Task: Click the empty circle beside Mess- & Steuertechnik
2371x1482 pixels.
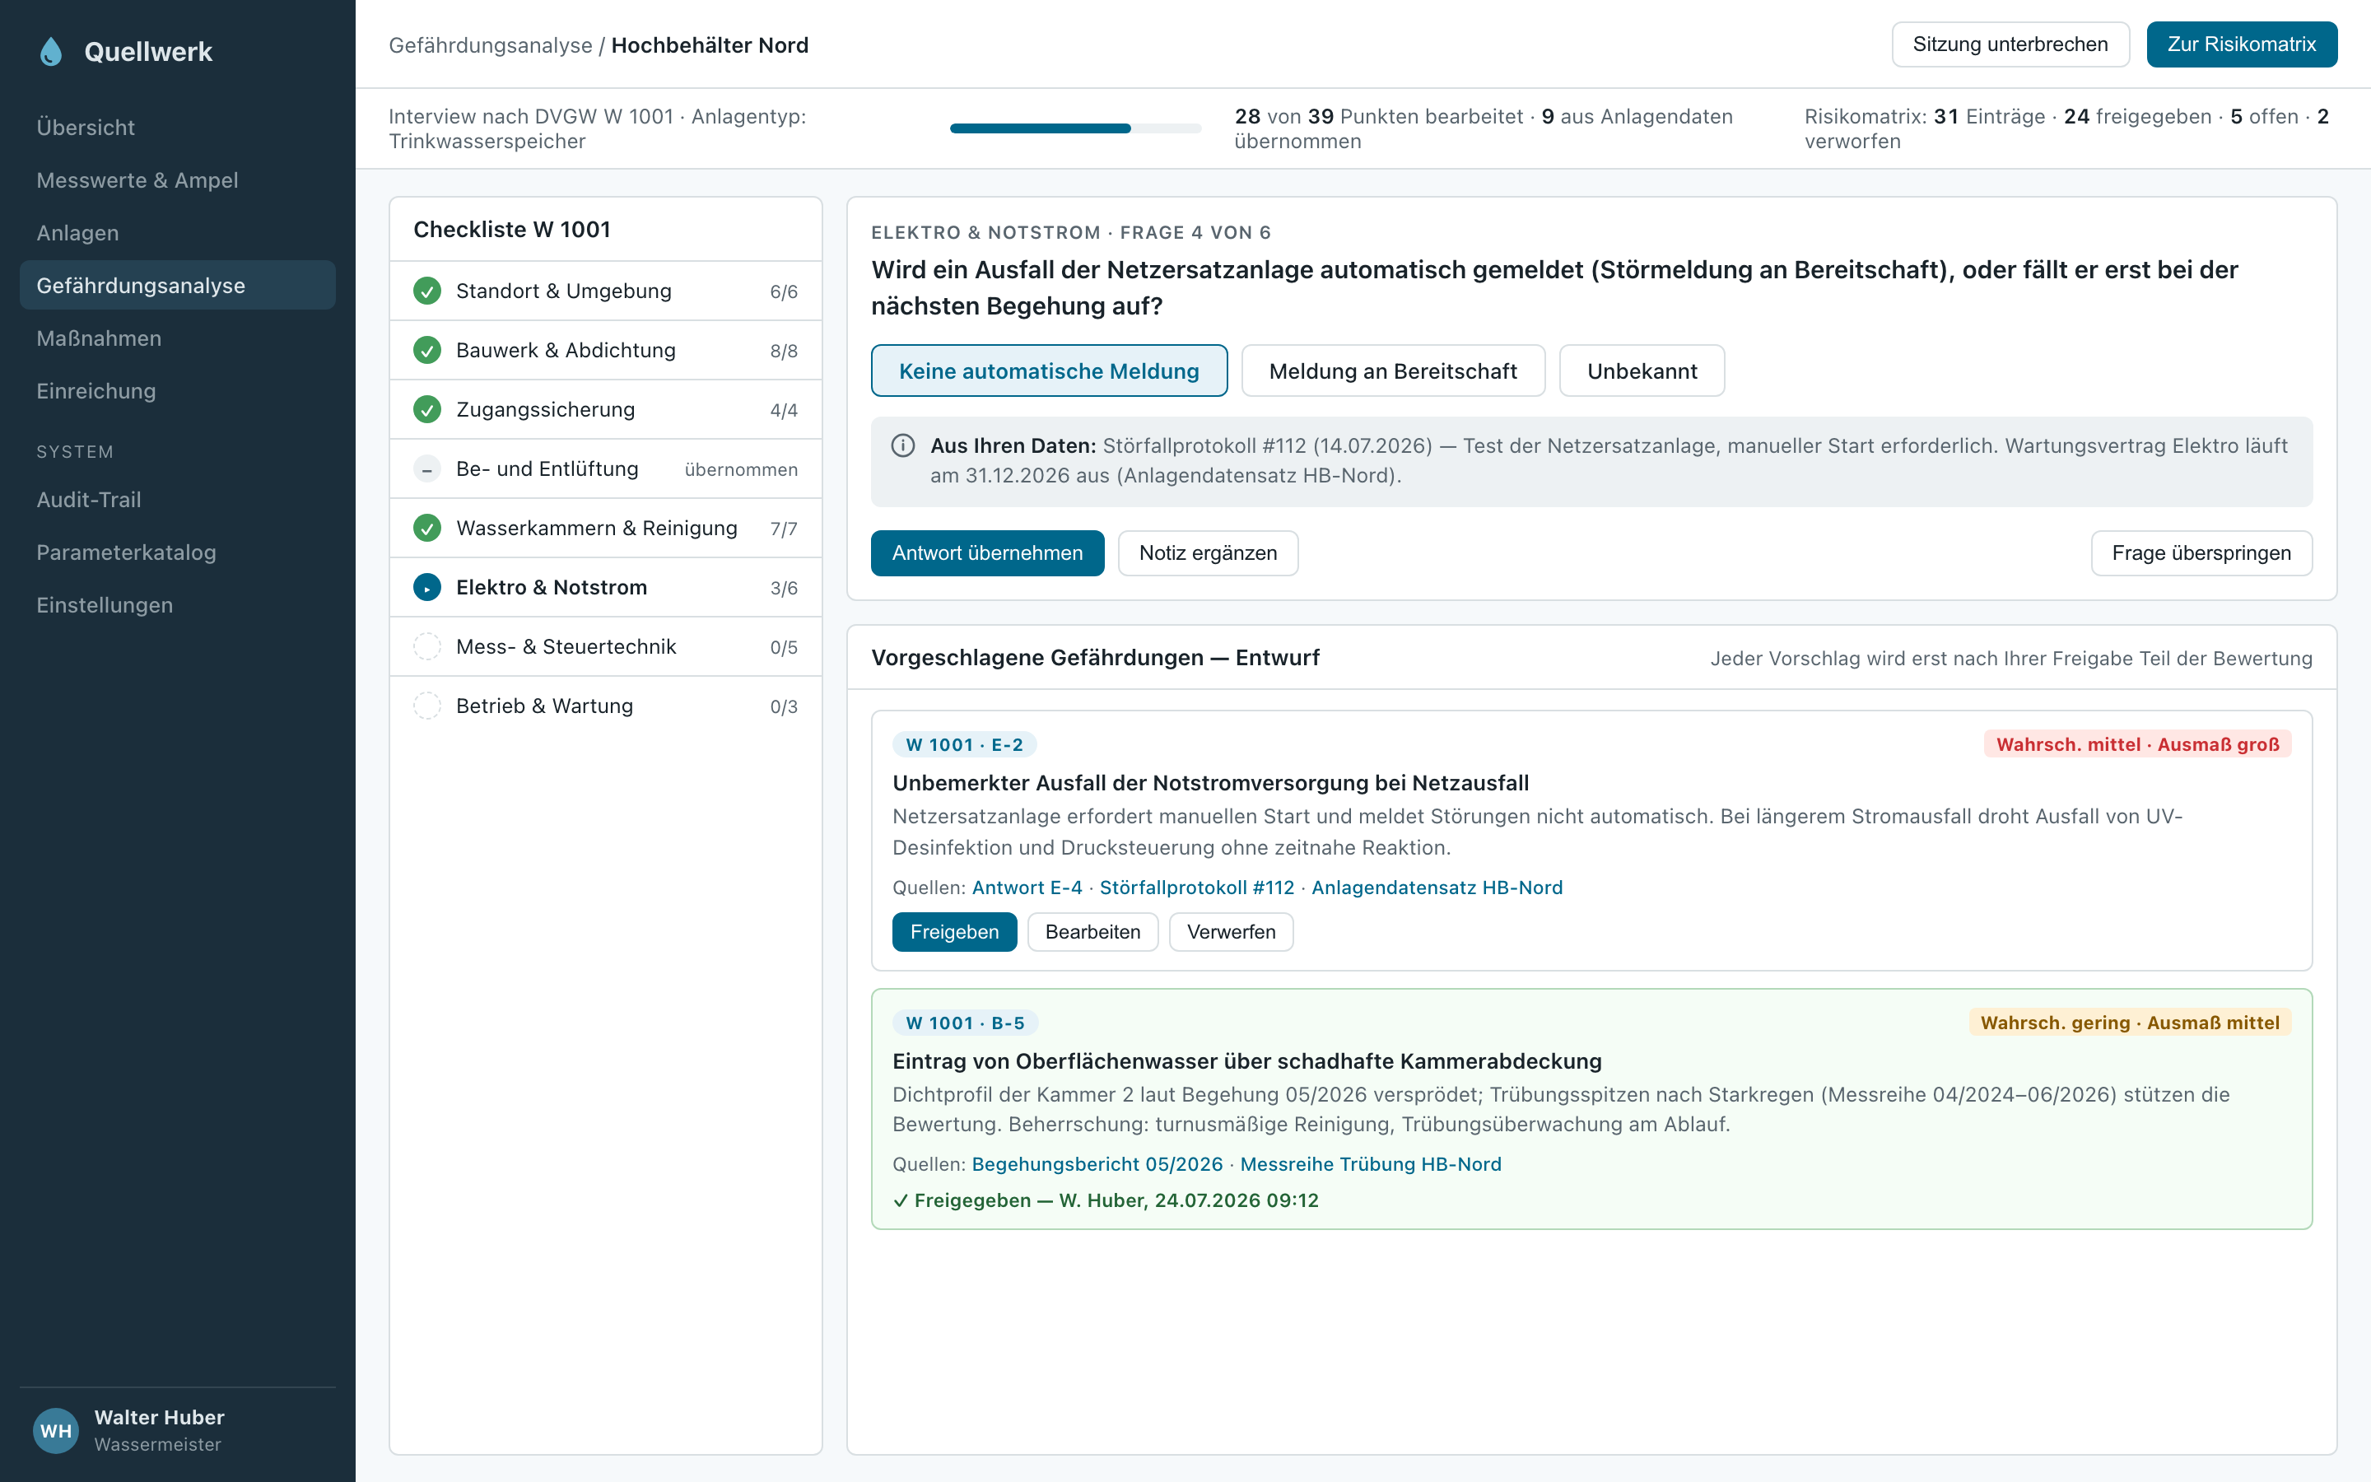Action: click(x=426, y=647)
